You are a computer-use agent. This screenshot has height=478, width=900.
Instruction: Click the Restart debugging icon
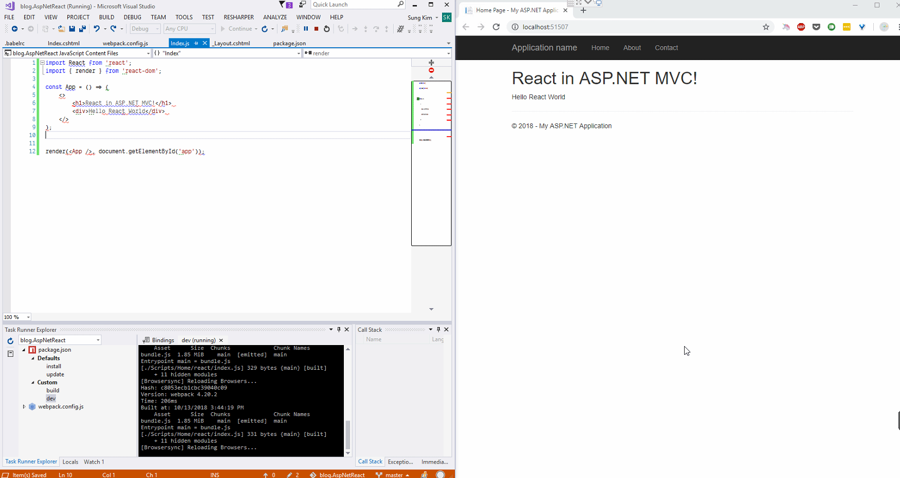[326, 29]
